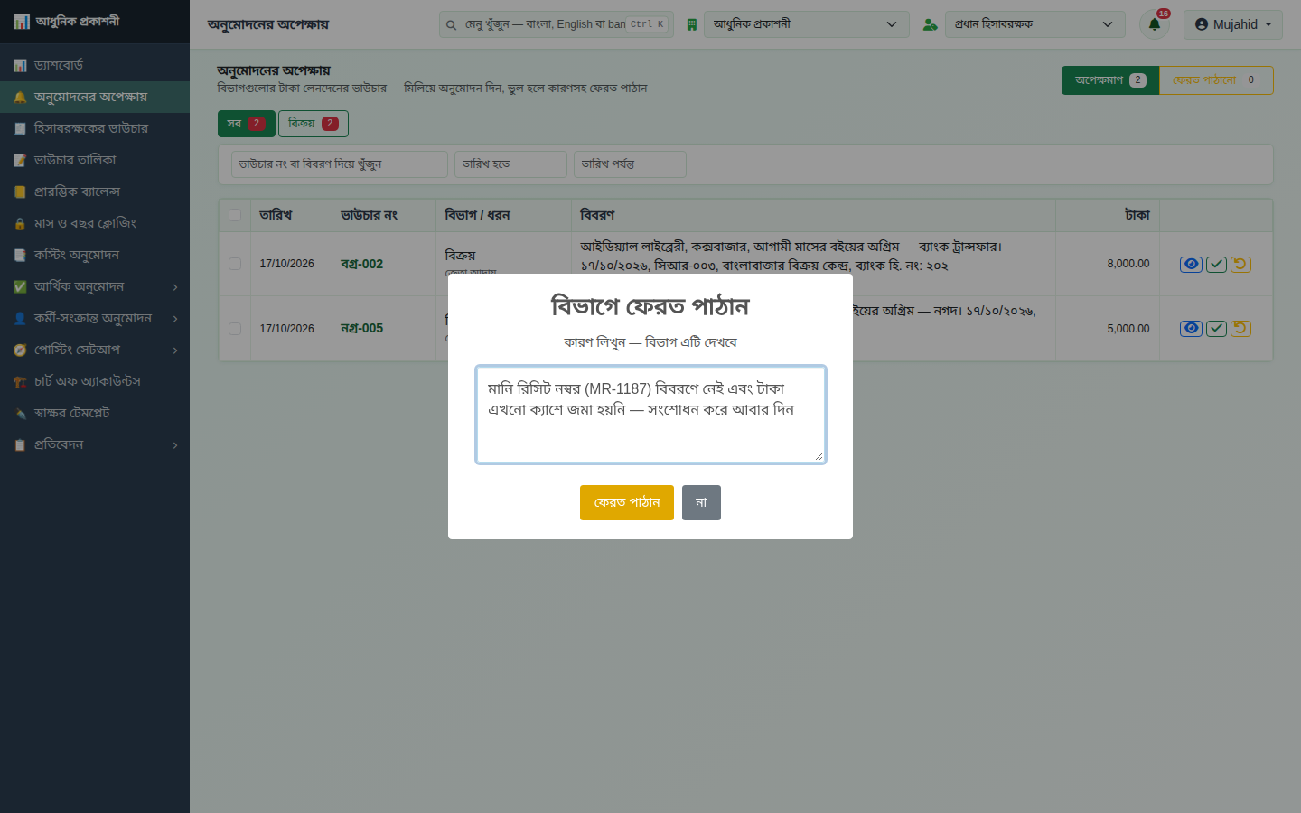Click the voucher number search field
Image resolution: width=1301 pixels, height=813 pixels.
340,164
